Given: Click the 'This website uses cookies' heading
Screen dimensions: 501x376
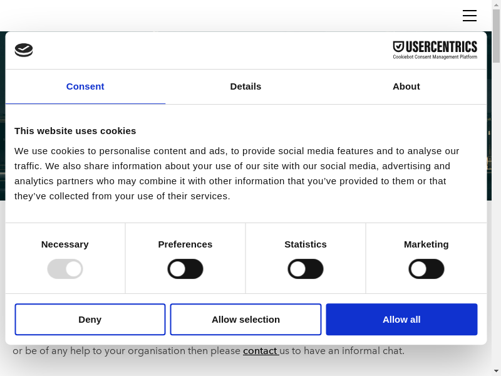Looking at the screenshot, I should (75, 131).
